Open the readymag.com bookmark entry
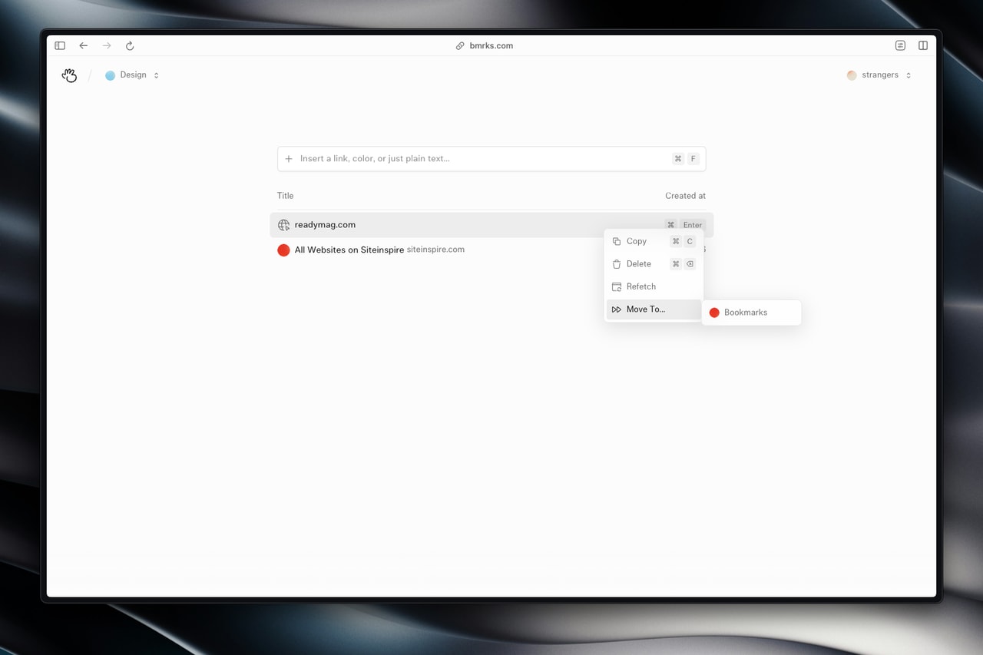This screenshot has width=983, height=655. coord(326,224)
